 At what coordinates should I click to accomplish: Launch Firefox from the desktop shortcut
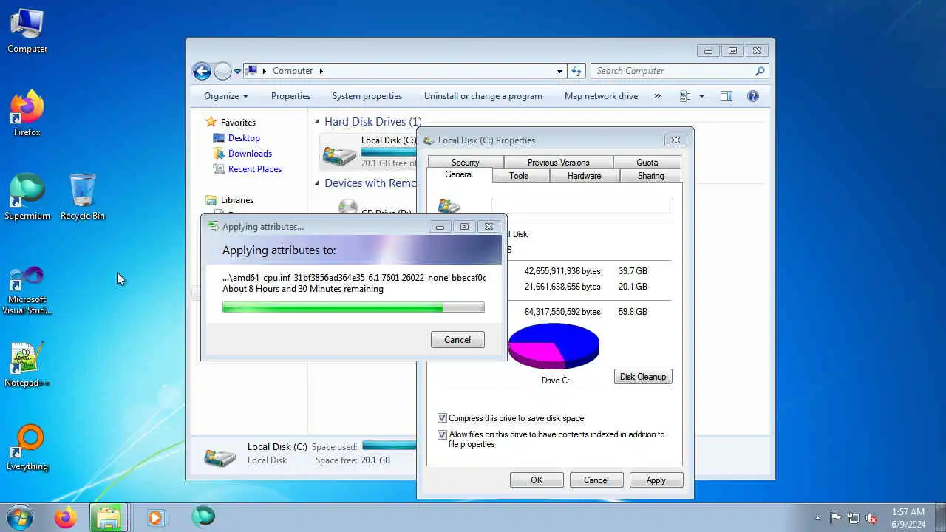[x=27, y=113]
